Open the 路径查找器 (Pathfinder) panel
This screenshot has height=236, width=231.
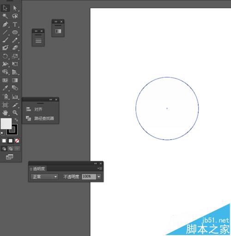point(40,118)
